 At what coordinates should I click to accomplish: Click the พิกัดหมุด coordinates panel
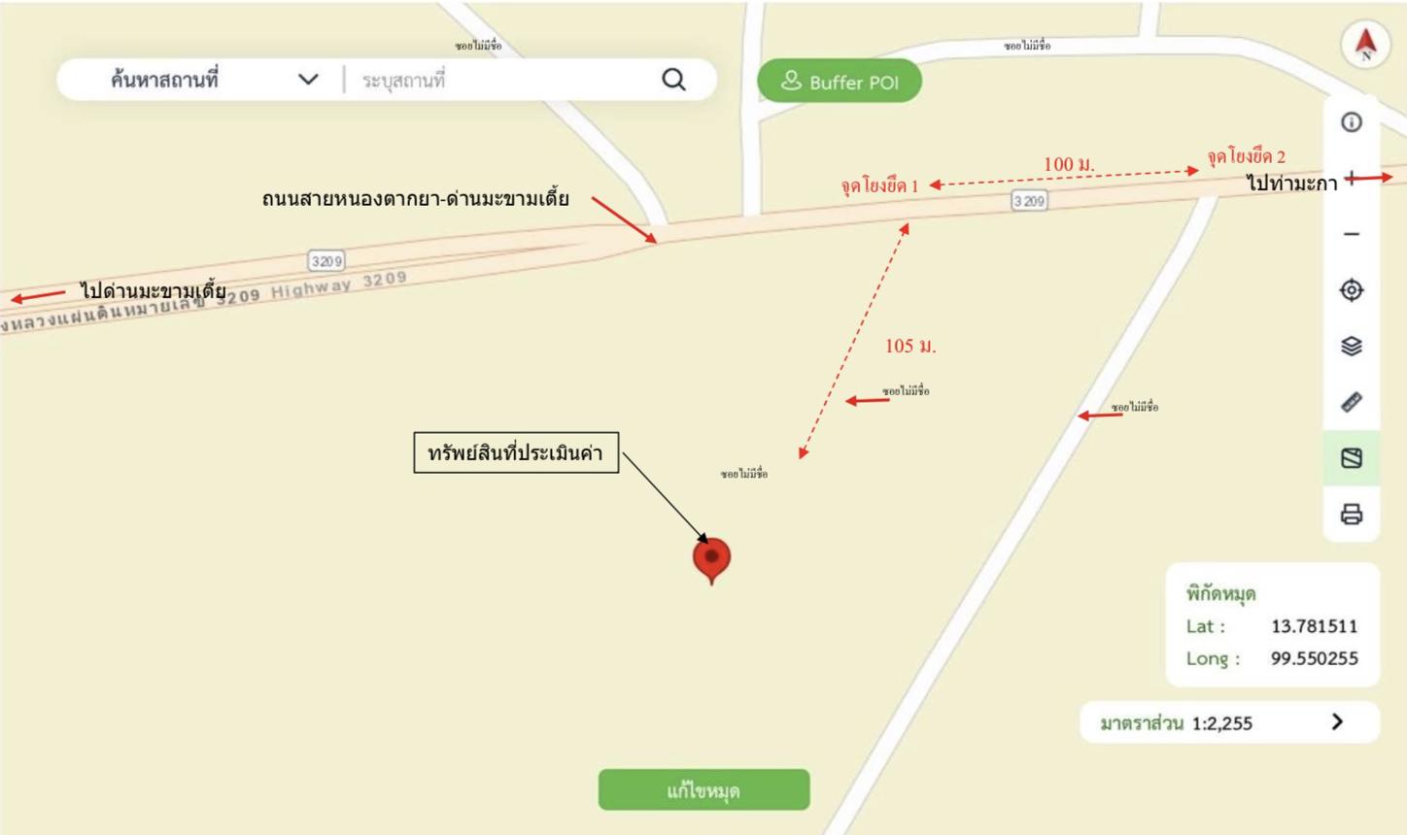click(1273, 625)
